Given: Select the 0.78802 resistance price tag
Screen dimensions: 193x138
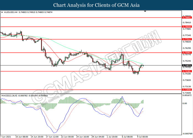Looking at the screenshot, I should tap(187, 17).
